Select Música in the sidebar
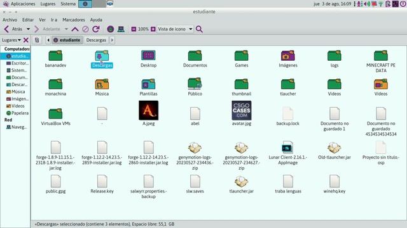Screen dimensions: 407x228 coord(15,91)
